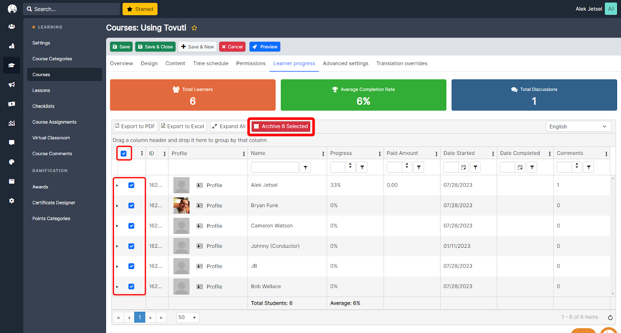Open the Paid Amount filter funnel
Viewport: 621px width, 333px height.
tap(418, 167)
